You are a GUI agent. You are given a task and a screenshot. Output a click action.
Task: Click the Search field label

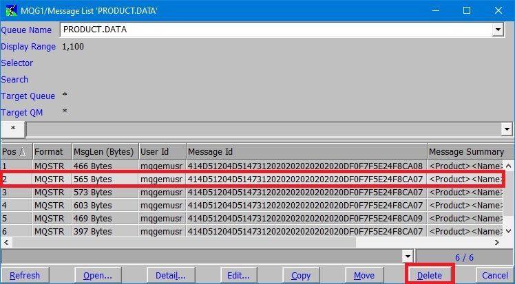pos(14,79)
